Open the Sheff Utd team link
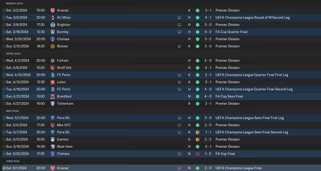Viewport: 321px width, 171px height. 64,68
